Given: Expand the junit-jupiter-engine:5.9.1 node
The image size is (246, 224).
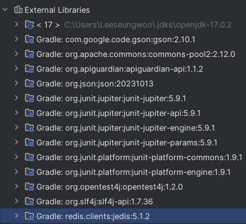Looking at the screenshot, I should [16, 128].
